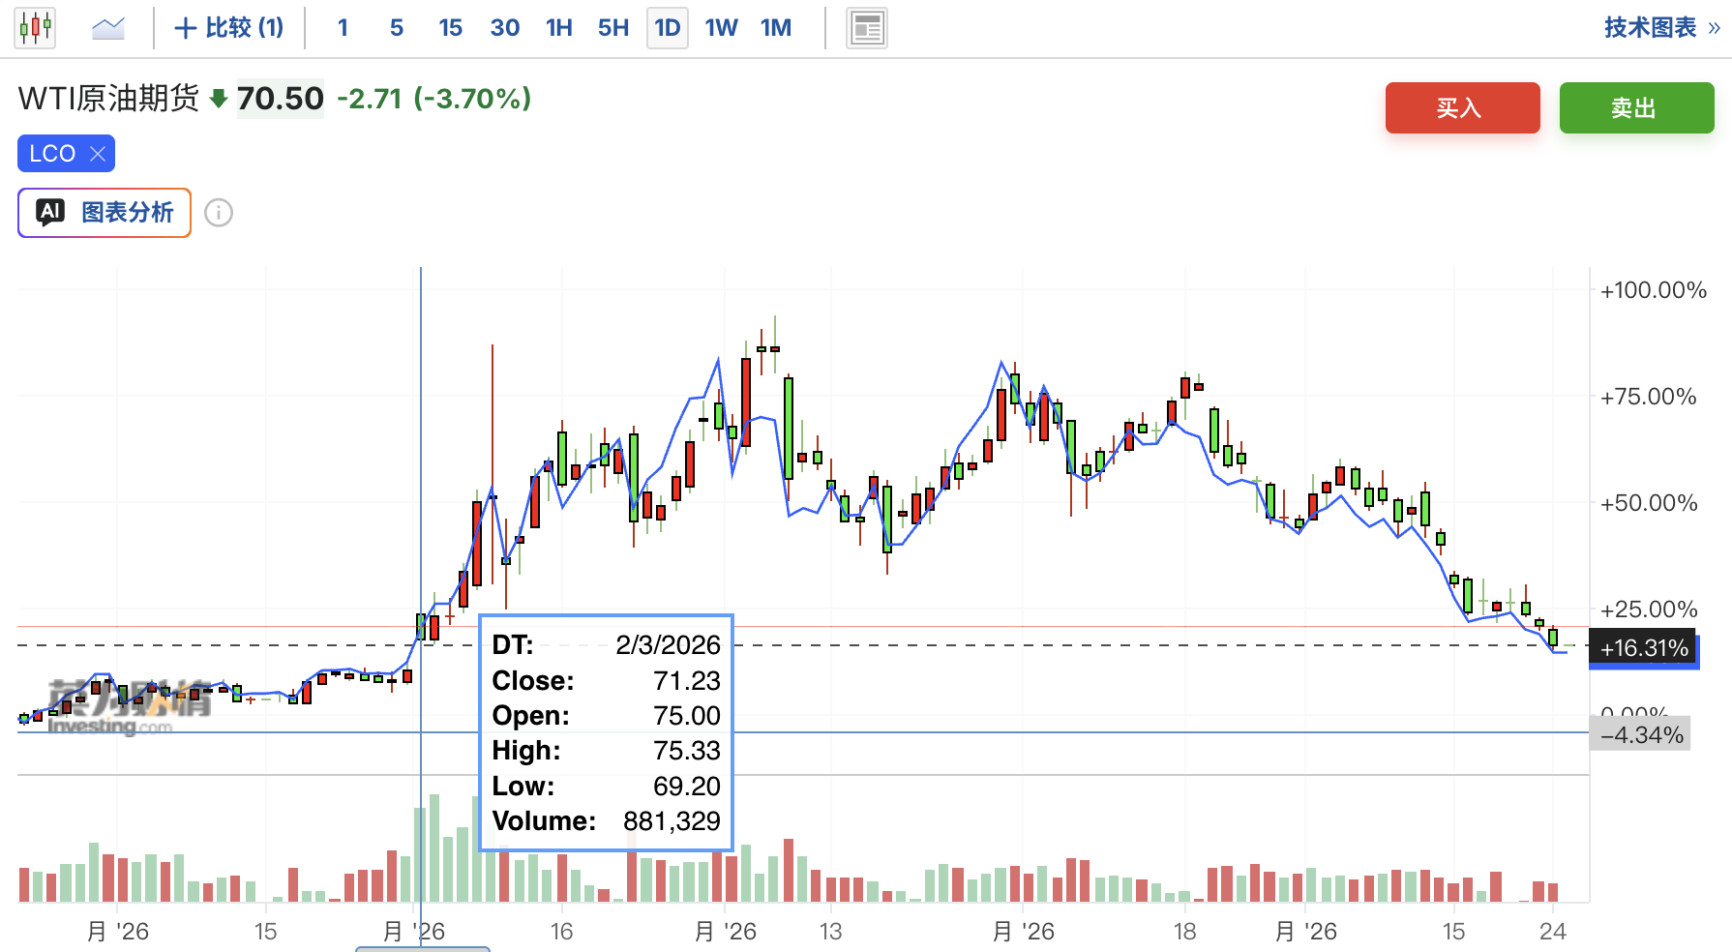Switch to the 1H interval
This screenshot has width=1732, height=952.
(x=559, y=28)
